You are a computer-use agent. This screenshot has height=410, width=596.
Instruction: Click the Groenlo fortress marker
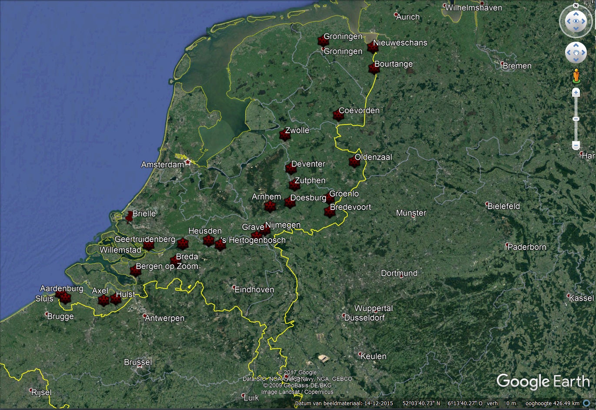[x=330, y=198]
